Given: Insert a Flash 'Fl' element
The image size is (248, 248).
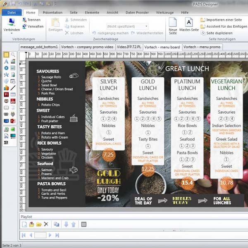Looking at the screenshot, I should pos(6,95).
